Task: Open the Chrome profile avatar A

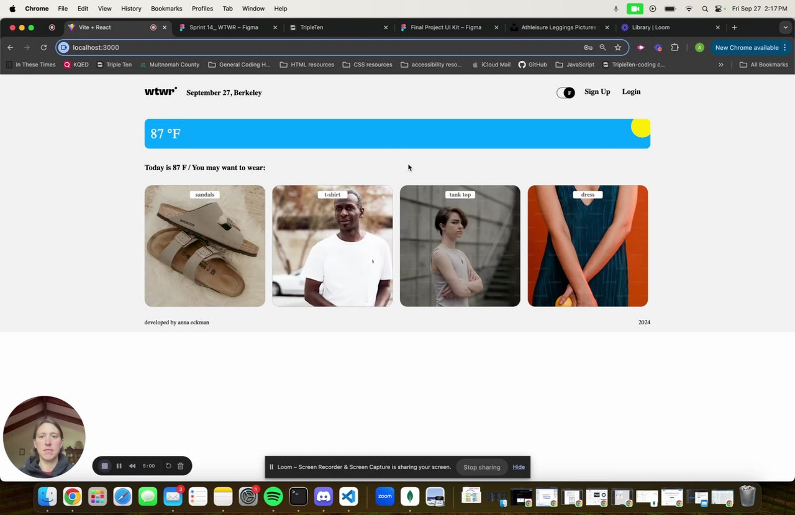Action: point(699,47)
